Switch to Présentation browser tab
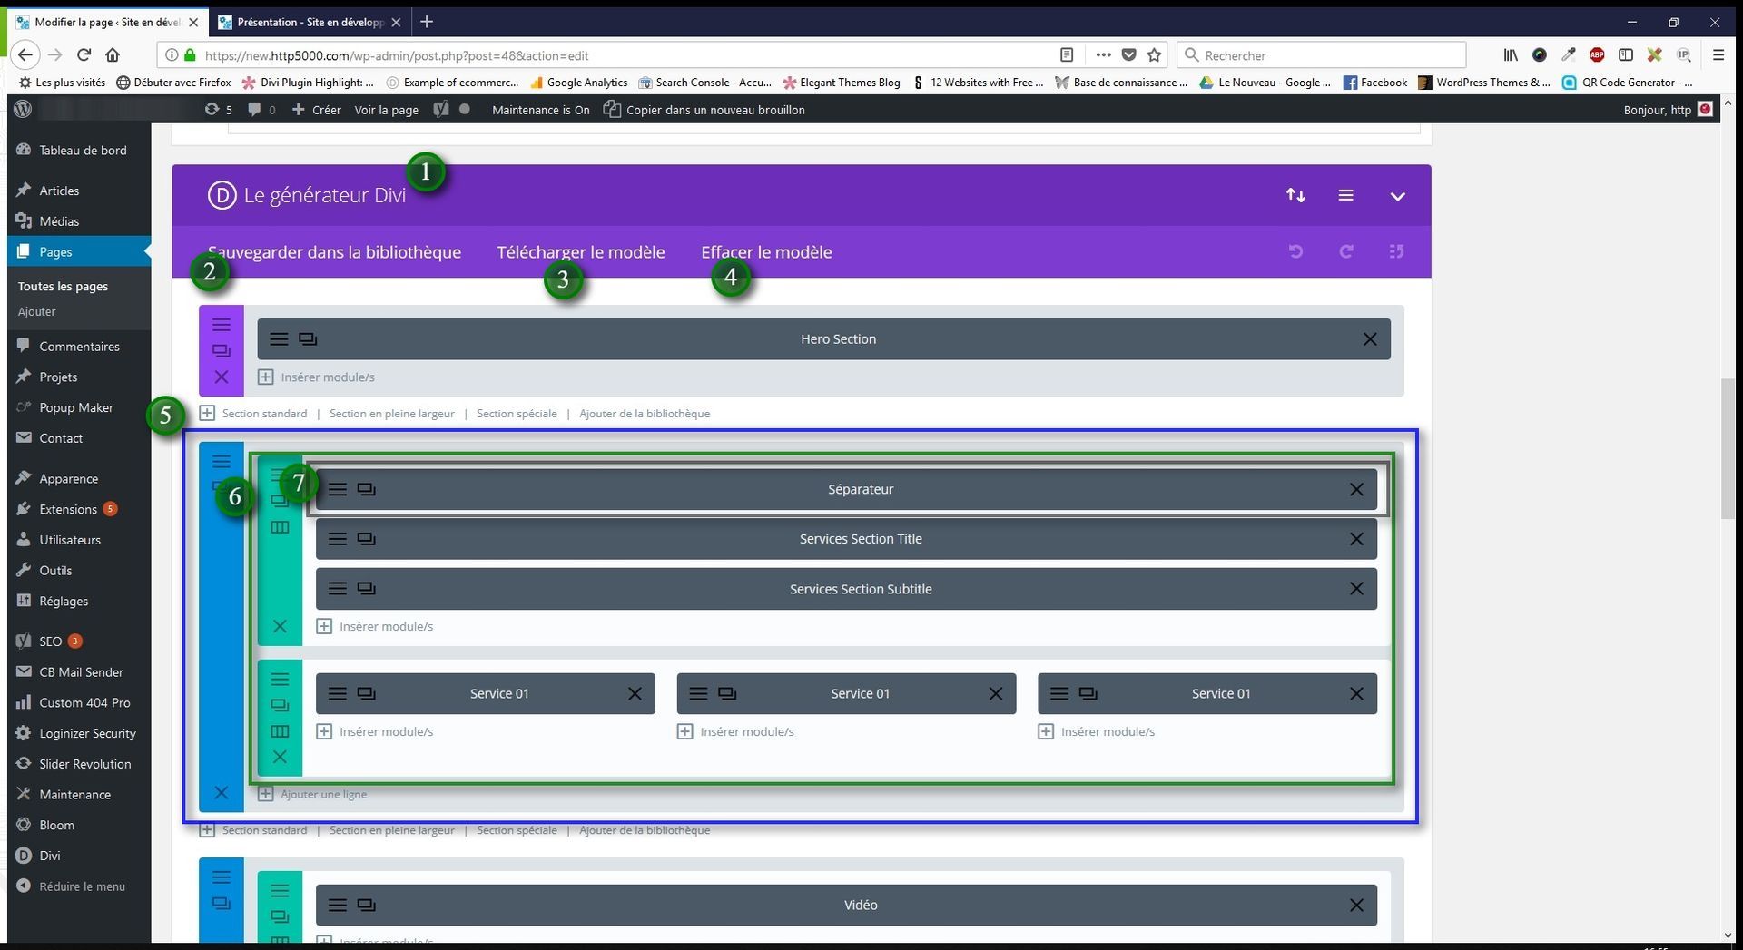This screenshot has height=950, width=1743. click(x=310, y=22)
